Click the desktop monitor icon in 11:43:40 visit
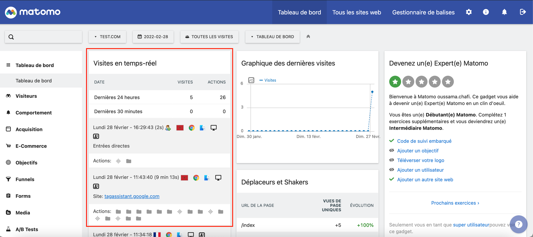 coord(218,177)
